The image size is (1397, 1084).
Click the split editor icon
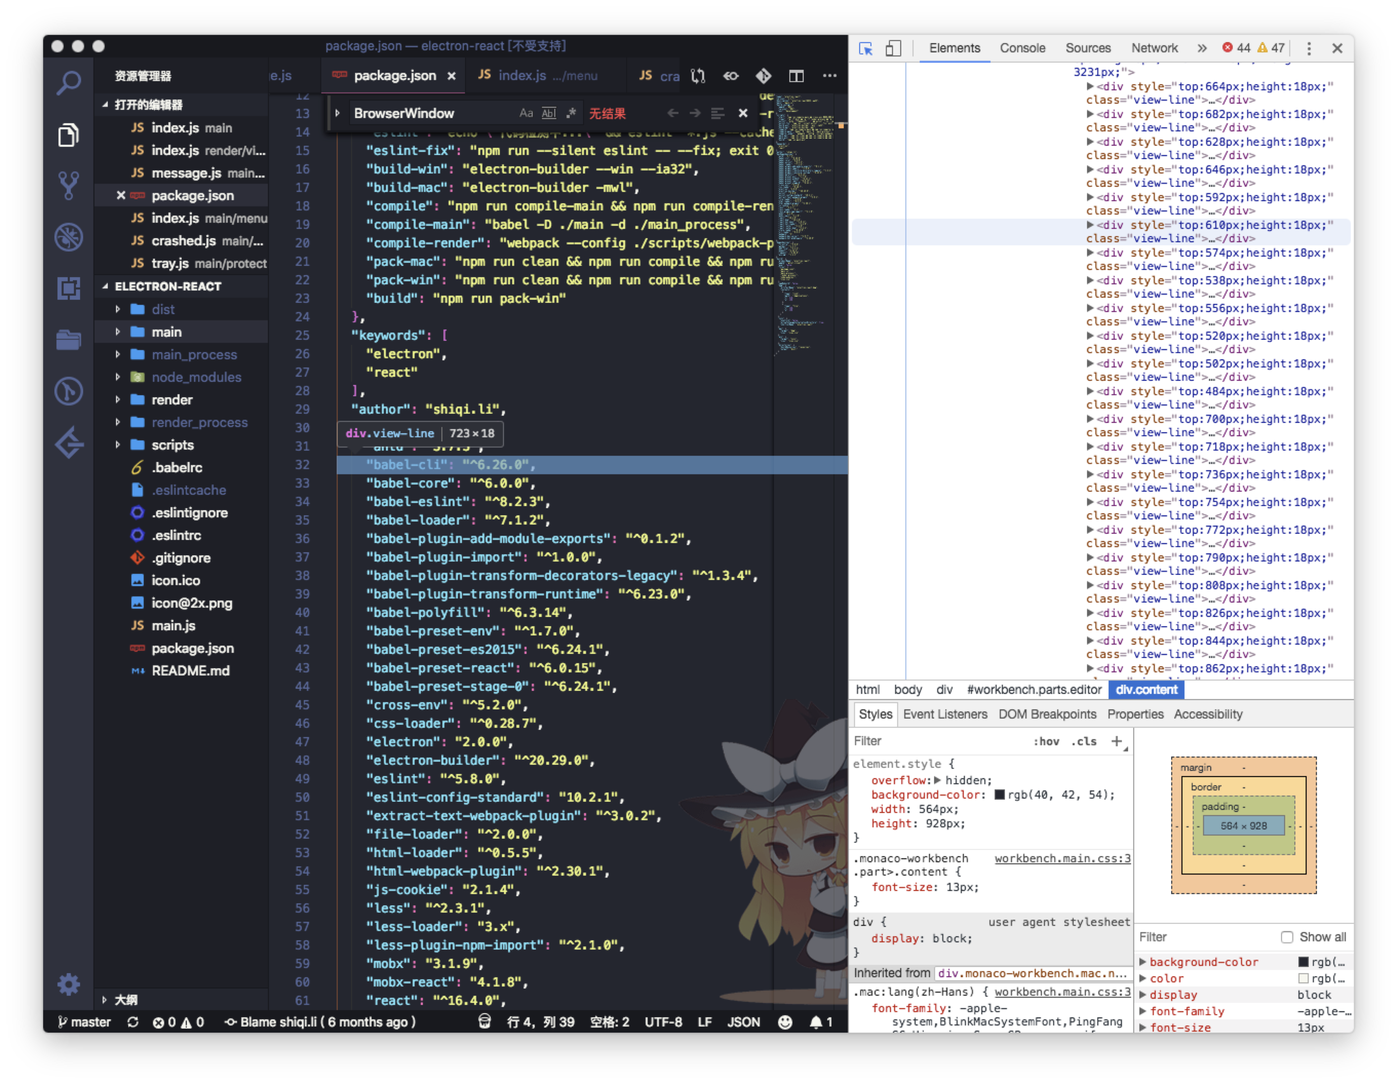point(797,76)
